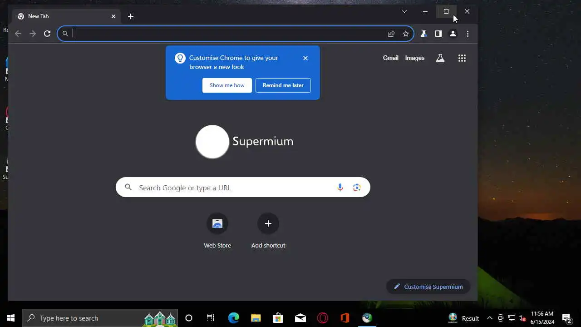Open Microsoft Office from taskbar
Image resolution: width=581 pixels, height=327 pixels.
[345, 318]
